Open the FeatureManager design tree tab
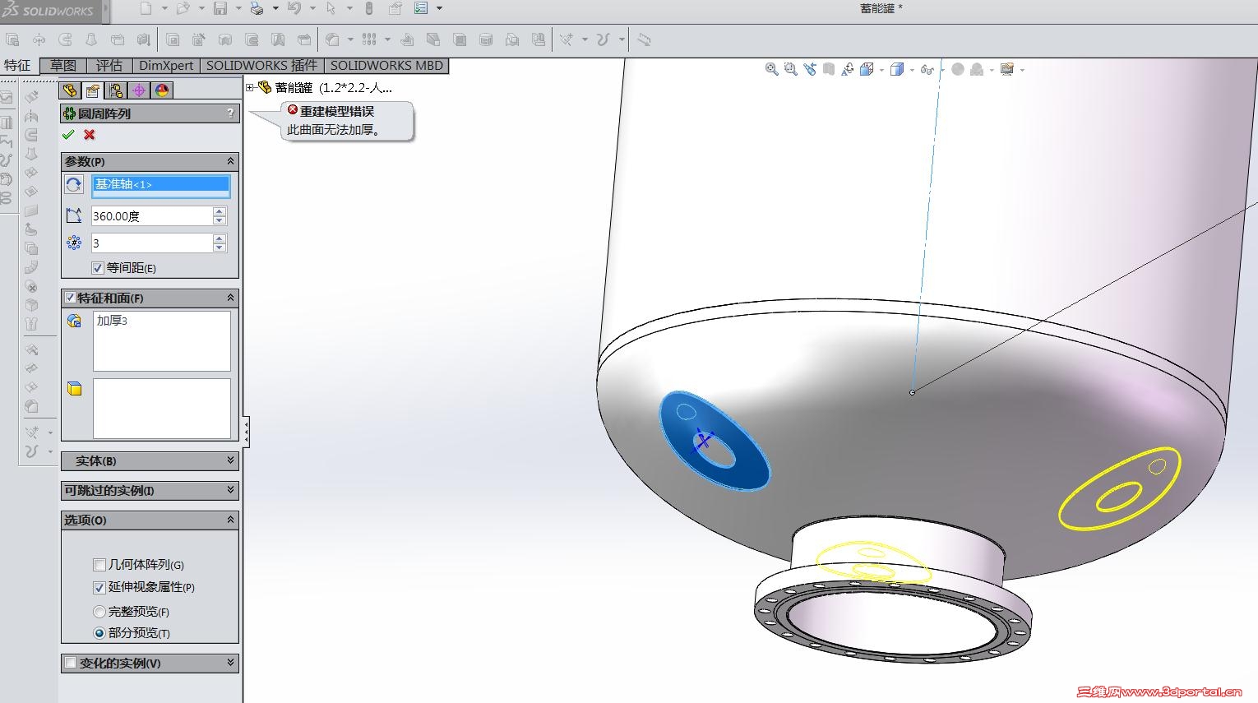Viewport: 1258px width, 703px height. point(70,90)
